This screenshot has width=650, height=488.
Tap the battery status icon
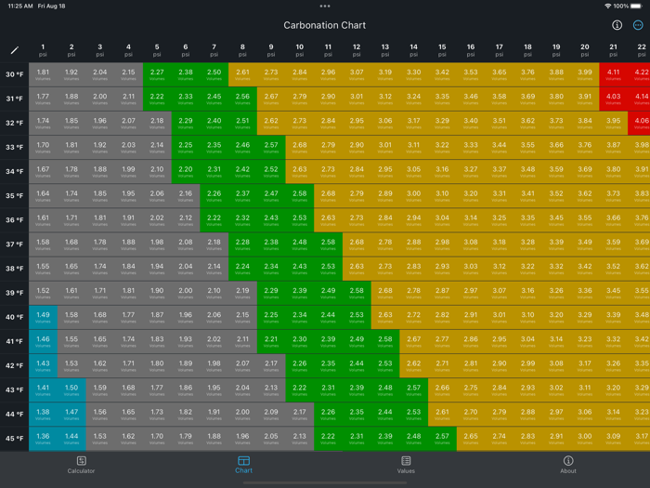coord(636,7)
